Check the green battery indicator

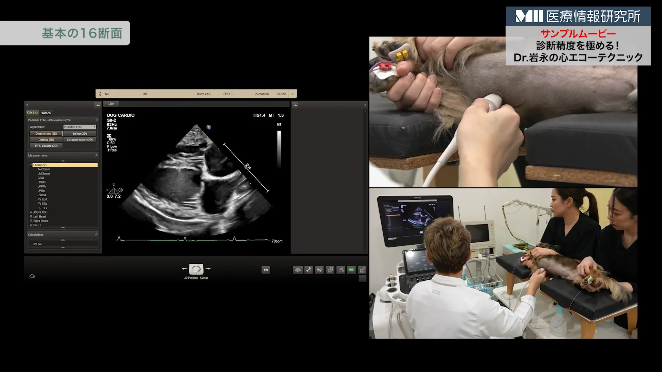(x=351, y=270)
